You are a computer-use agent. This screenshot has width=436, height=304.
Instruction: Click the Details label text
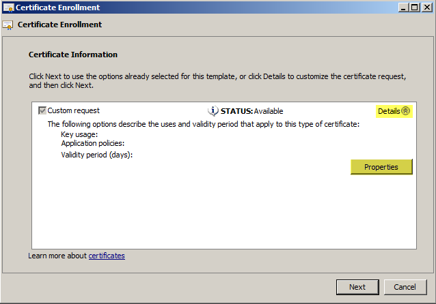pos(389,111)
